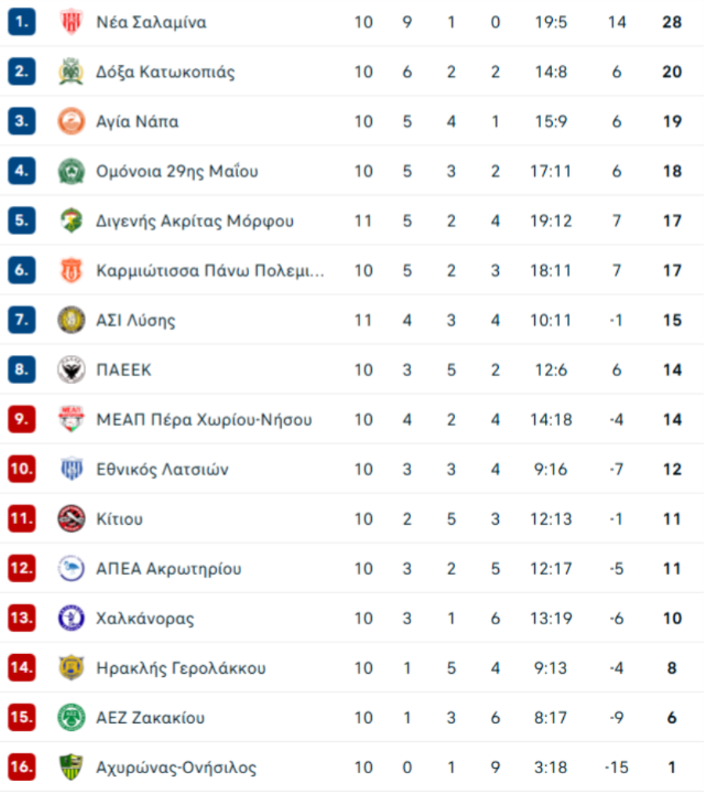The image size is (704, 792).
Task: Click Νέα Σαλαμίνα's 28 points value
Action: (x=672, y=22)
